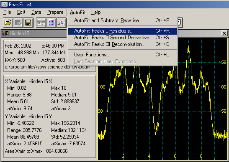Screen dimensions: 229x162
Task: Click the 'Range: 205.7776' value
Action: click(x=24, y=130)
